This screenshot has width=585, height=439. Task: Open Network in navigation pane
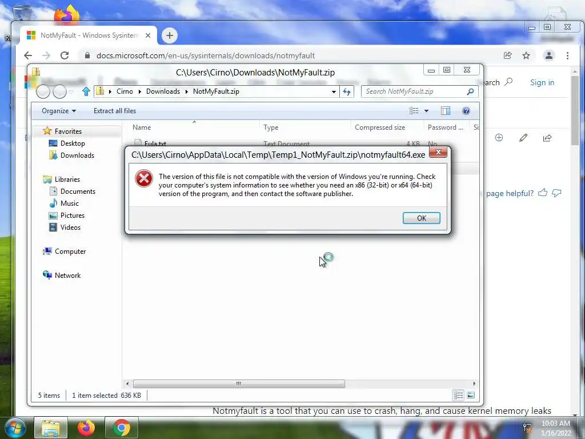67,275
